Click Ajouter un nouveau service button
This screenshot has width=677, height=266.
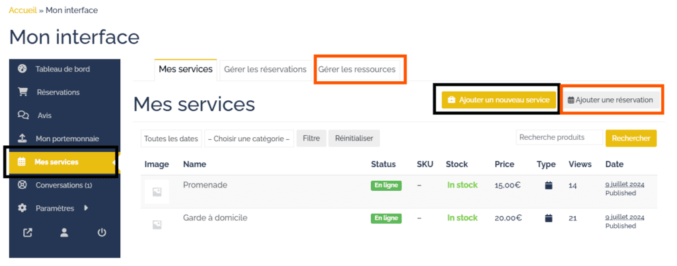[498, 100]
